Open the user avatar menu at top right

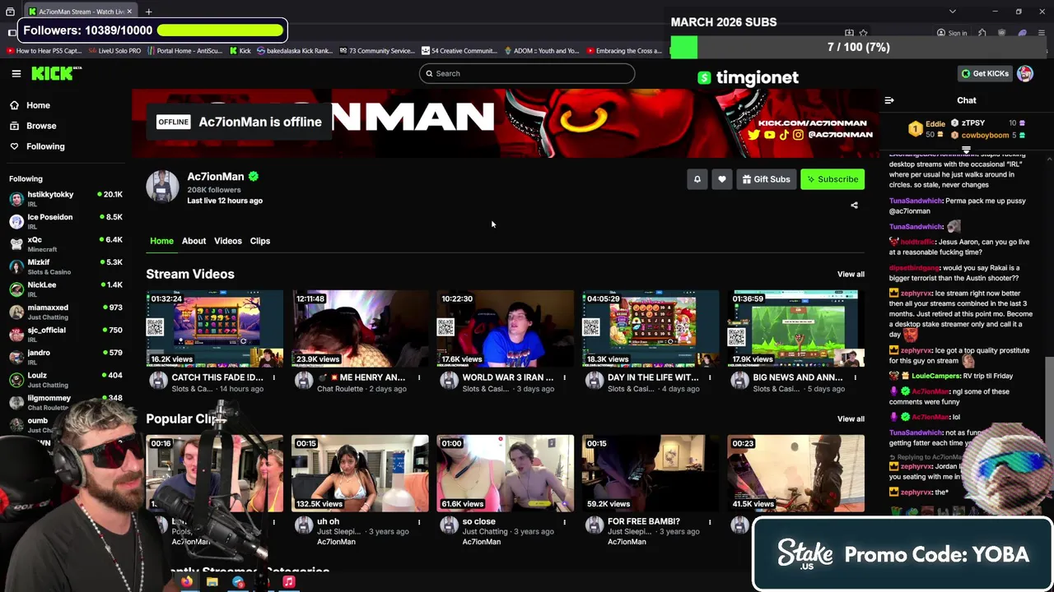1024,73
